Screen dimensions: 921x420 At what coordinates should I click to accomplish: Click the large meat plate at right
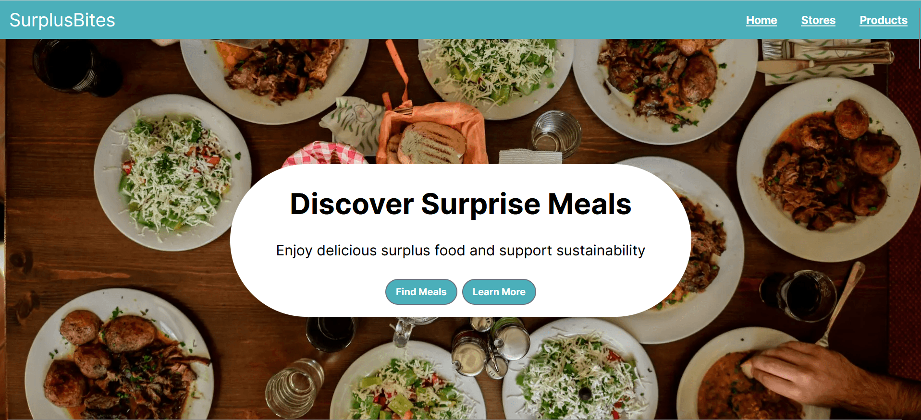coord(829,169)
